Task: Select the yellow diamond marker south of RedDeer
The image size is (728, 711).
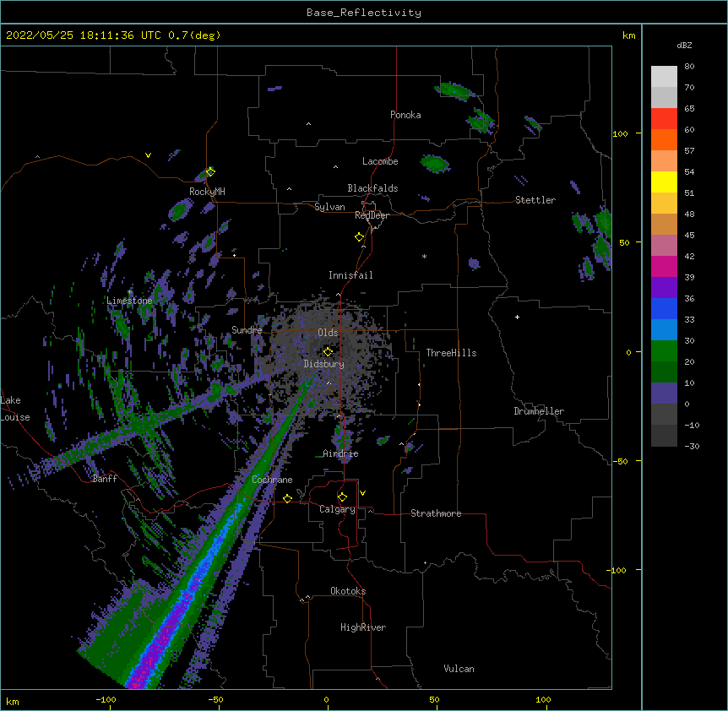Action: pyautogui.click(x=359, y=237)
